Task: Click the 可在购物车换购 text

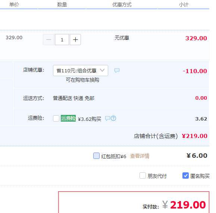Action: (x=82, y=80)
